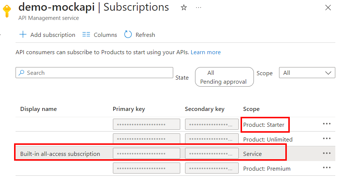Open more options for Product: Premium row
The height and width of the screenshot is (185, 339).
point(326,168)
